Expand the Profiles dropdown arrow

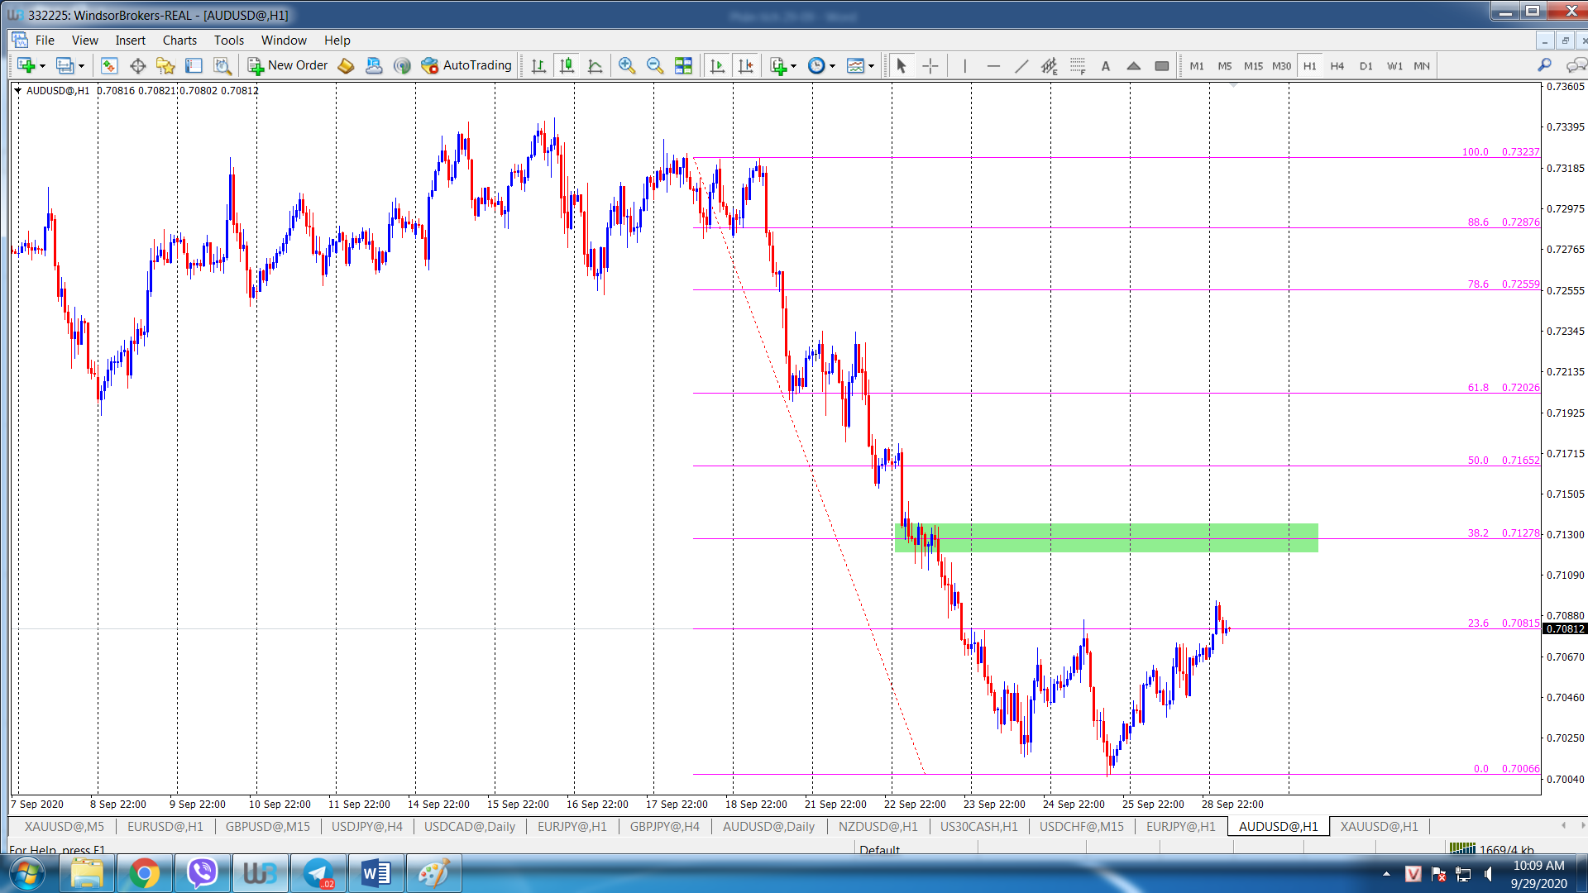click(81, 66)
